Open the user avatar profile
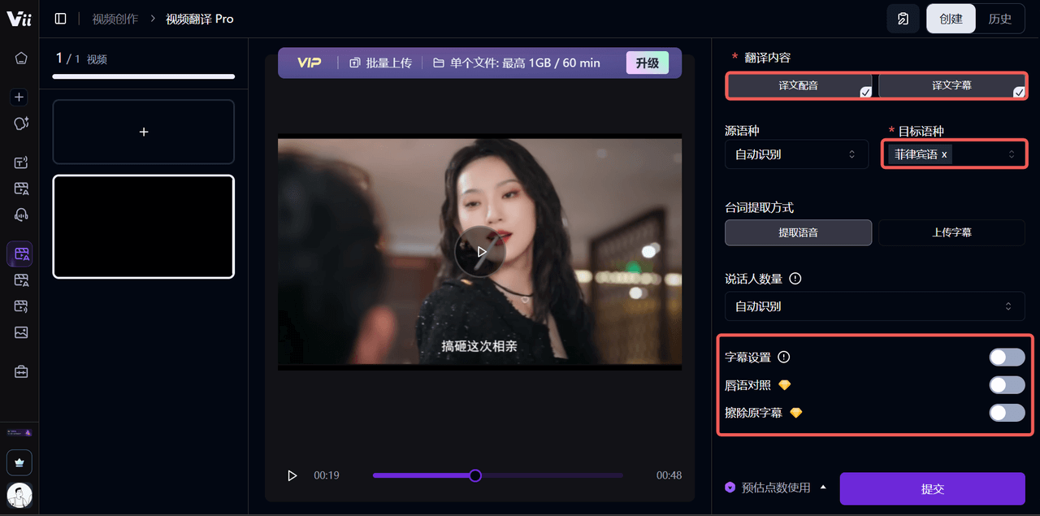This screenshot has width=1040, height=516. (19, 495)
